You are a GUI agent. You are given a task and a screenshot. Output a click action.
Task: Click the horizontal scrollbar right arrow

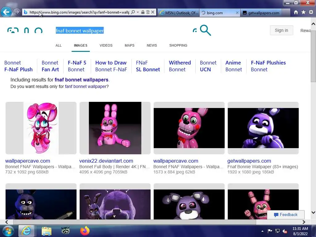(x=304, y=222)
